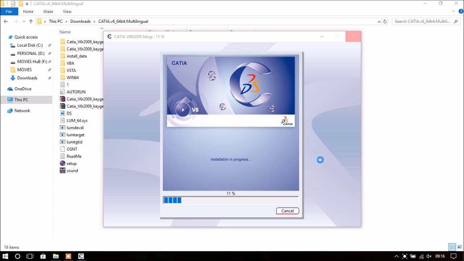Select the lumdevdi file
This screenshot has height=261, width=464.
[75, 128]
